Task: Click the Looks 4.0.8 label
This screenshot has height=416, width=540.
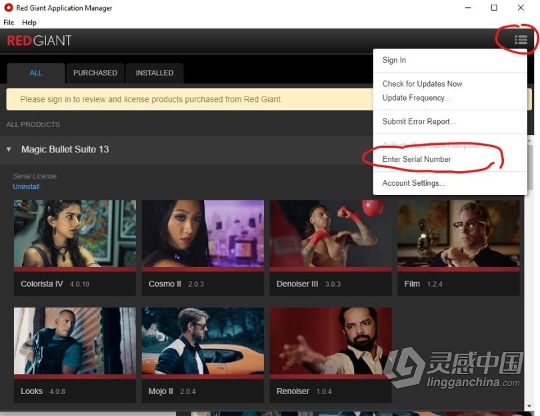Action: tap(43, 391)
